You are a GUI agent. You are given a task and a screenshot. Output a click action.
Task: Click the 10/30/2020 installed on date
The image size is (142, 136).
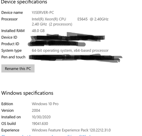pyautogui.click(x=41, y=117)
